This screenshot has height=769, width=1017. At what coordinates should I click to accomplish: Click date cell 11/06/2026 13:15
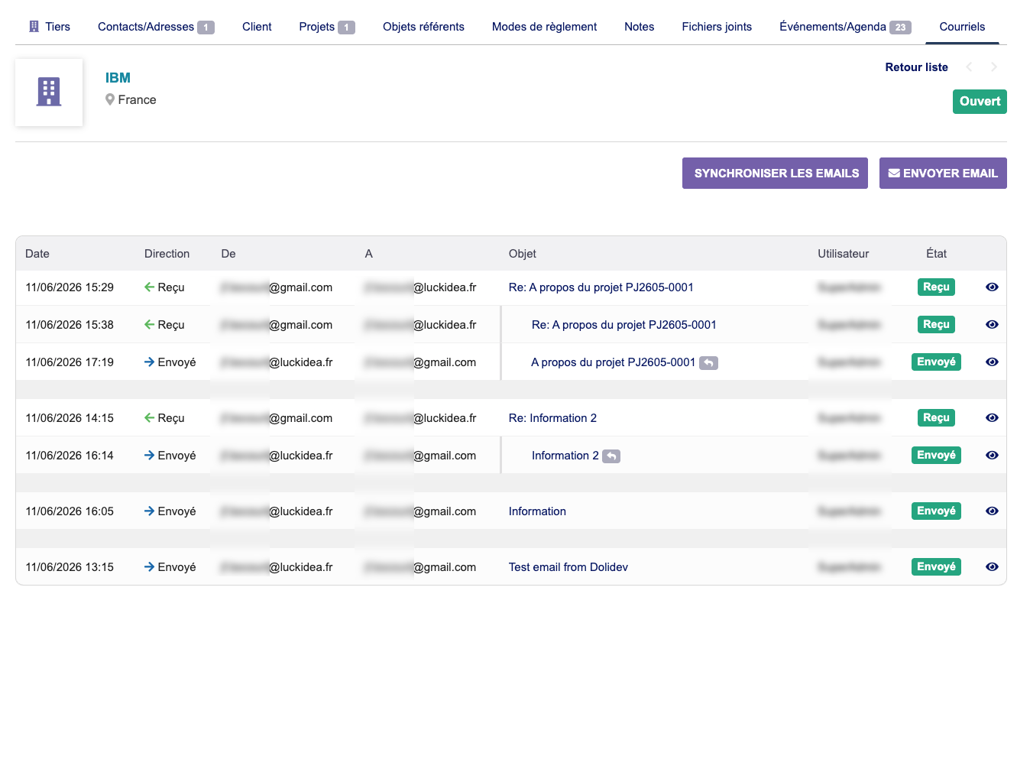coord(70,567)
